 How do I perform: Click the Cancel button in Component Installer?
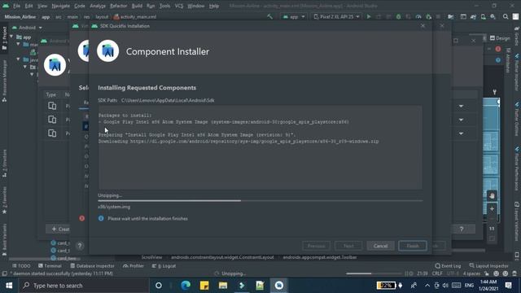380,246
